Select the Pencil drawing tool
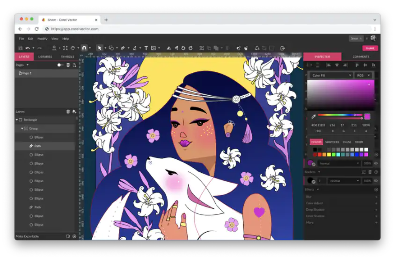 pyautogui.click(x=135, y=48)
